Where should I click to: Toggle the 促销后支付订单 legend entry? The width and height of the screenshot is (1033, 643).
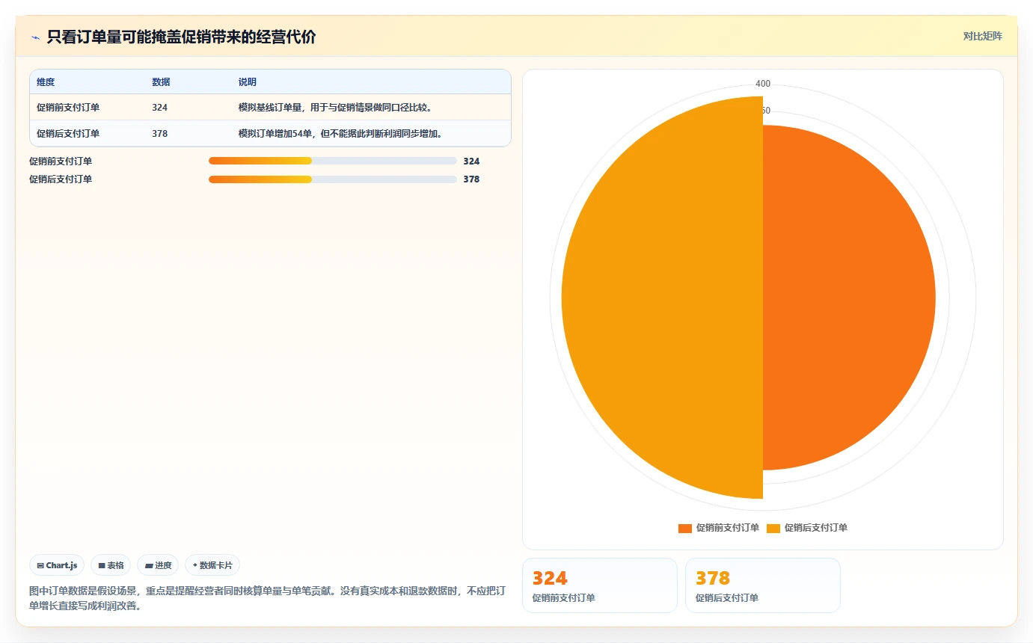coord(807,528)
